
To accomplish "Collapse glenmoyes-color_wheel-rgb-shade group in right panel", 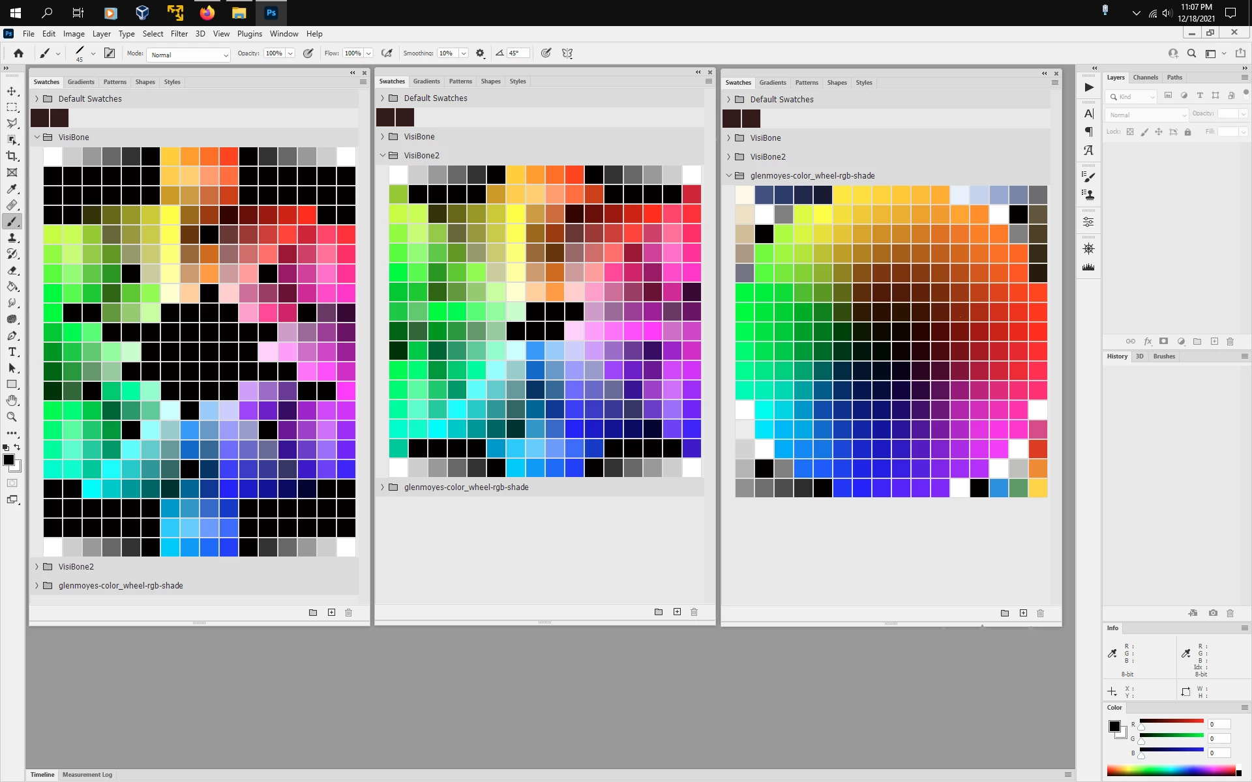I will click(729, 176).
